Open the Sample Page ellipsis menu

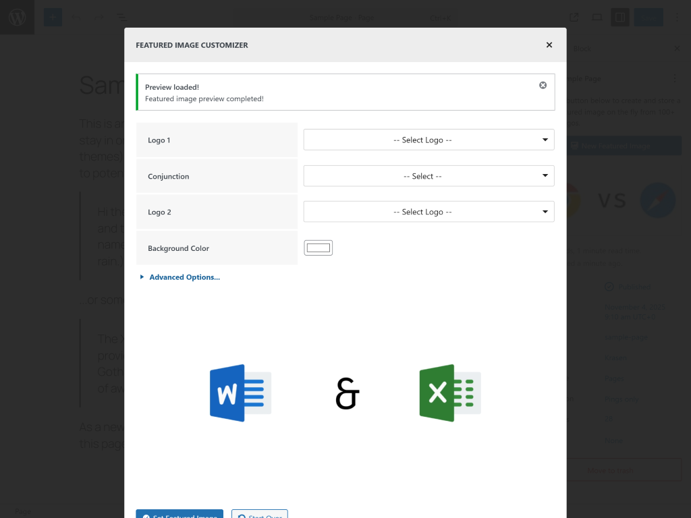(674, 78)
